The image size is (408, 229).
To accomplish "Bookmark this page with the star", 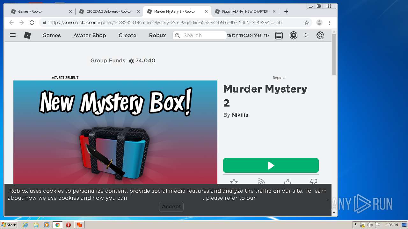I will pyautogui.click(x=307, y=23).
